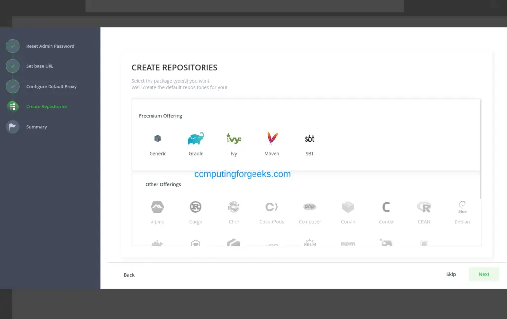Select the CRAN package icon
Image resolution: width=507 pixels, height=319 pixels.
point(424,207)
